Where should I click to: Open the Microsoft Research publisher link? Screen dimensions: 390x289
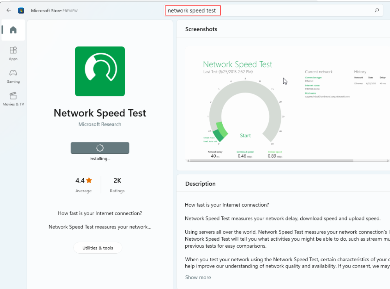[100, 124]
